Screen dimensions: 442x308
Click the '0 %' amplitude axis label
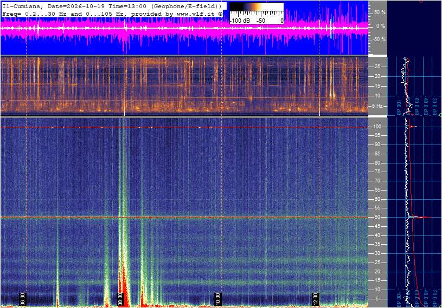381,26
